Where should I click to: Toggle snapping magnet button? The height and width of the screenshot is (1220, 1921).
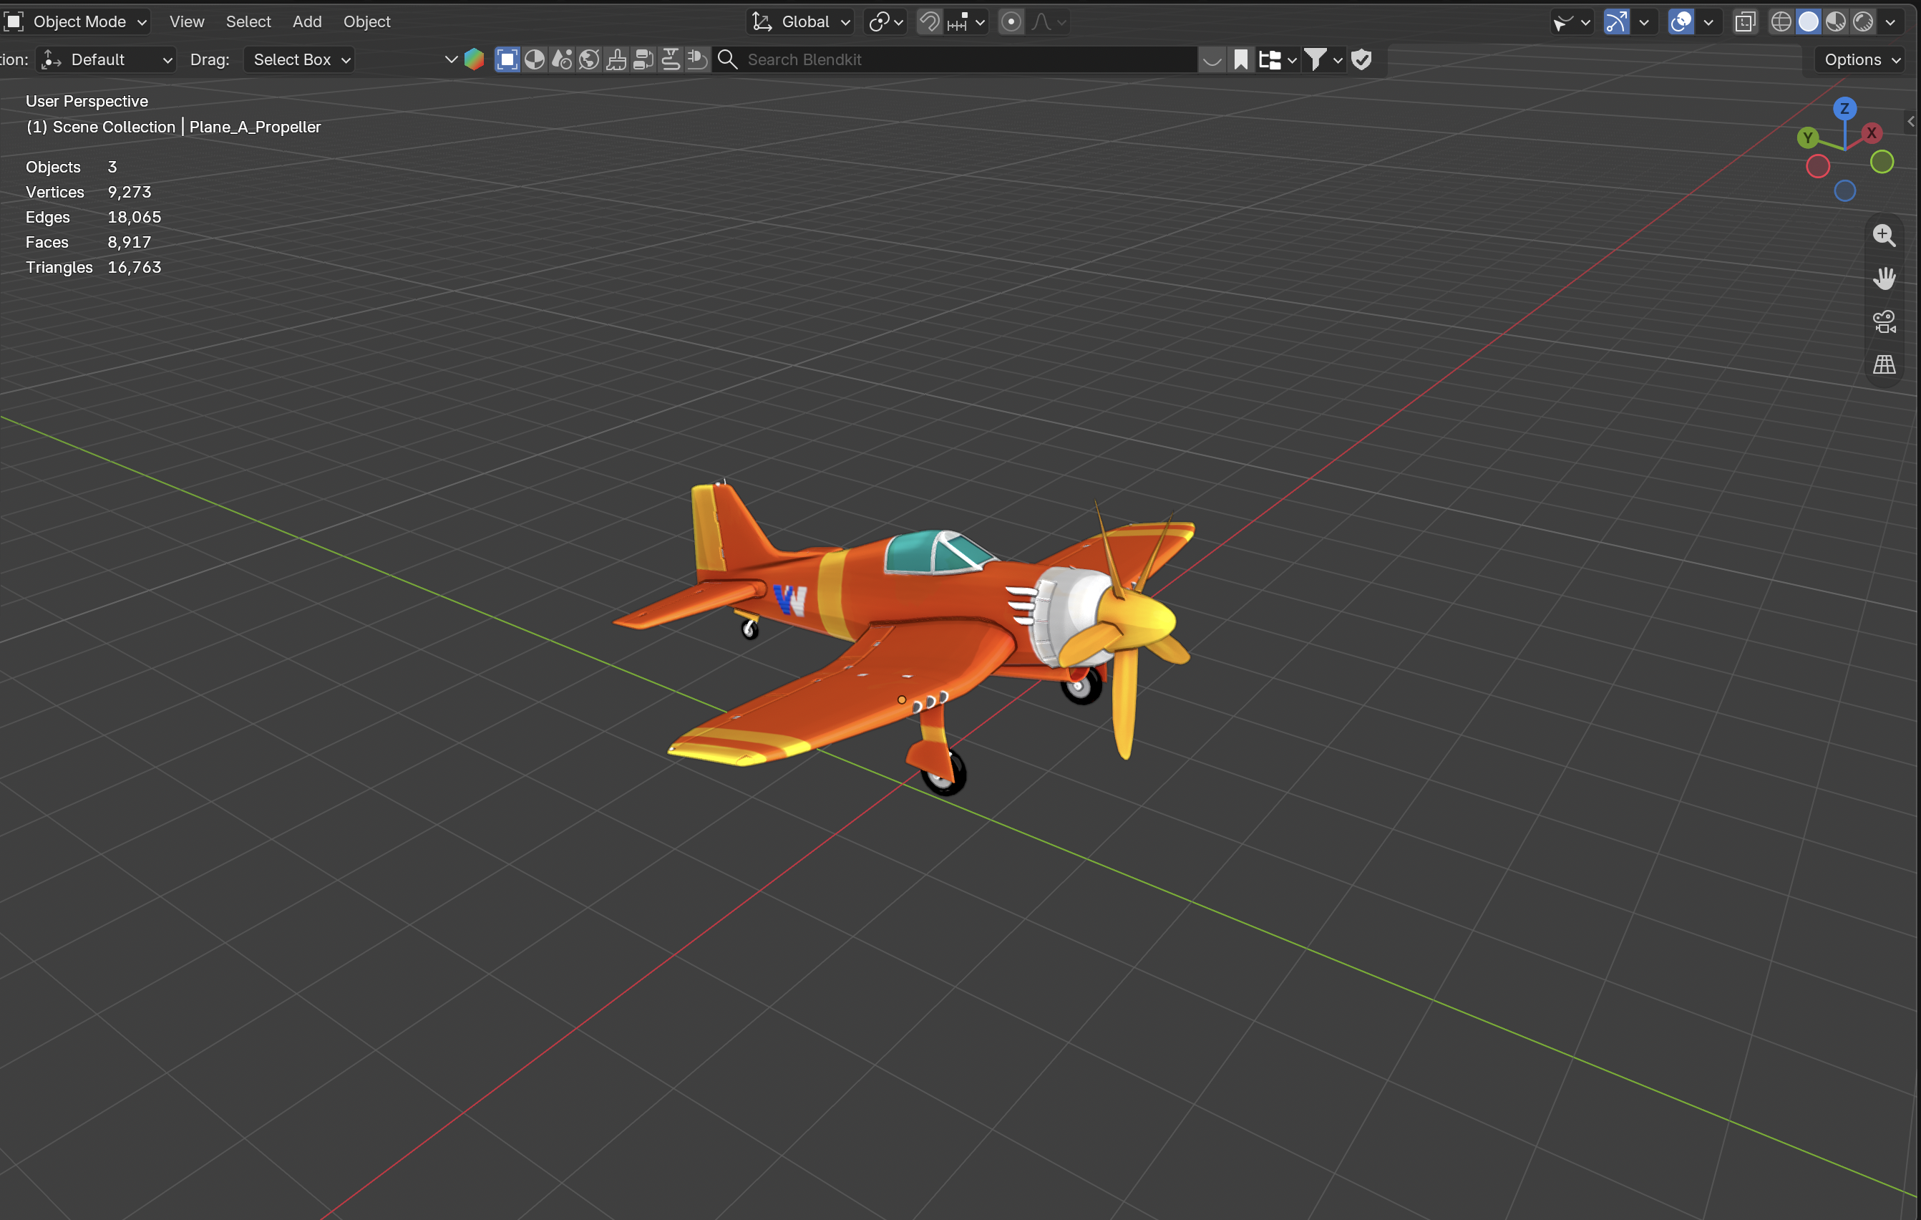pyautogui.click(x=930, y=21)
